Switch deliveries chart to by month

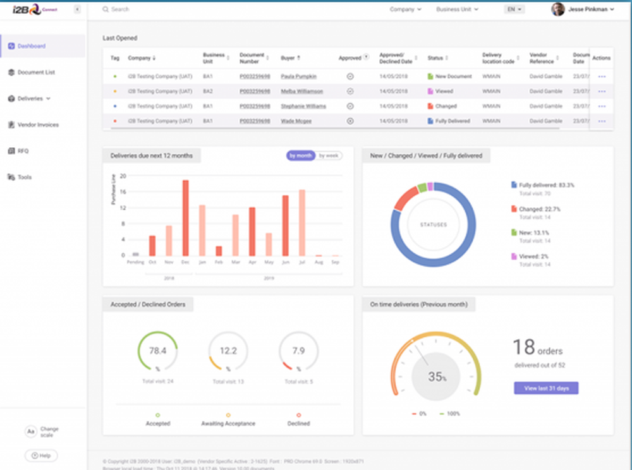pyautogui.click(x=301, y=156)
